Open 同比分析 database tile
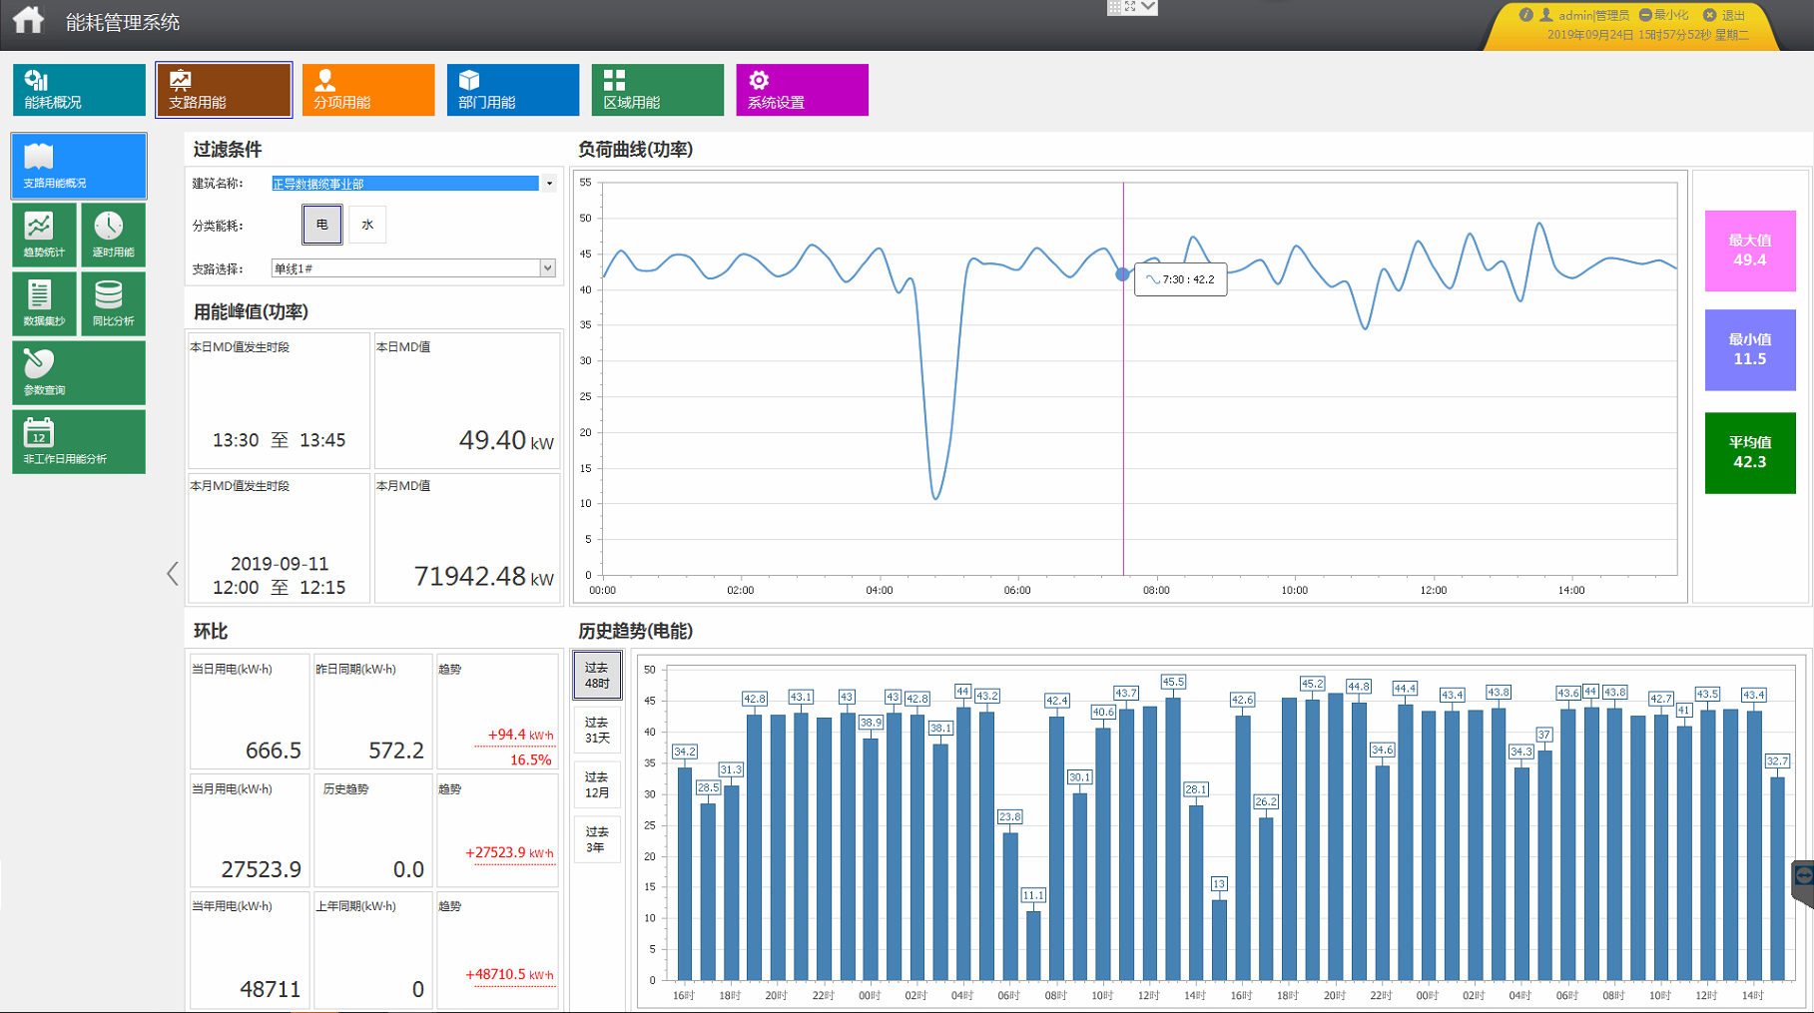This screenshot has height=1013, width=1814. pos(113,303)
